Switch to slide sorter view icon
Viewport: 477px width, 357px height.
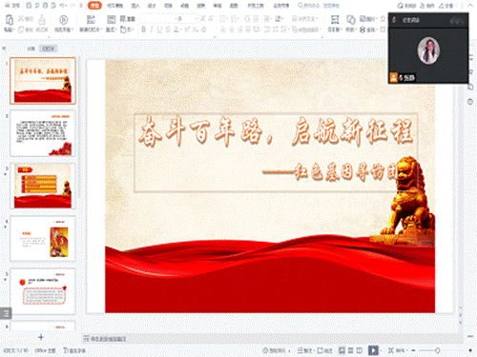(351, 350)
